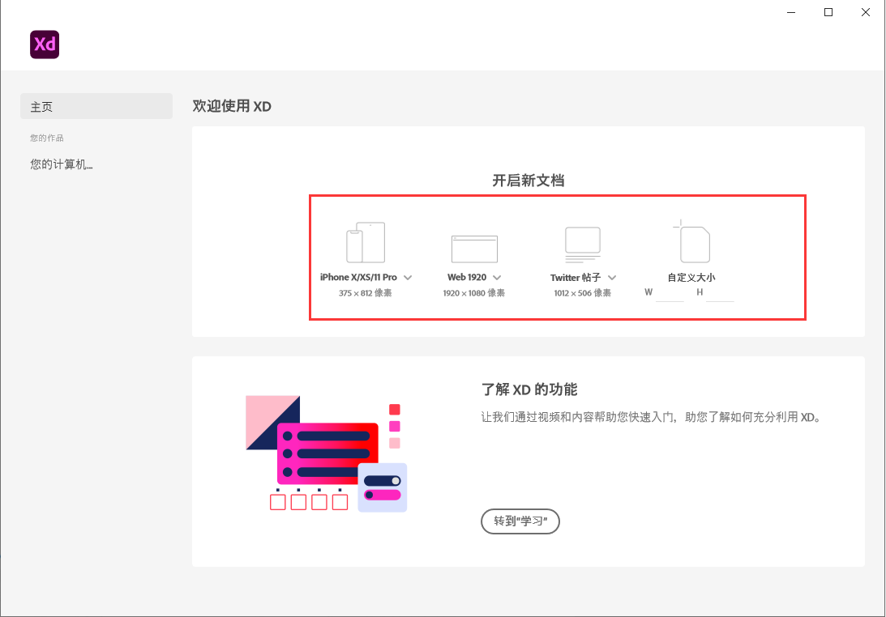Image resolution: width=886 pixels, height=617 pixels.
Task: Click the Adobe XD logo icon
Action: pyautogui.click(x=45, y=45)
